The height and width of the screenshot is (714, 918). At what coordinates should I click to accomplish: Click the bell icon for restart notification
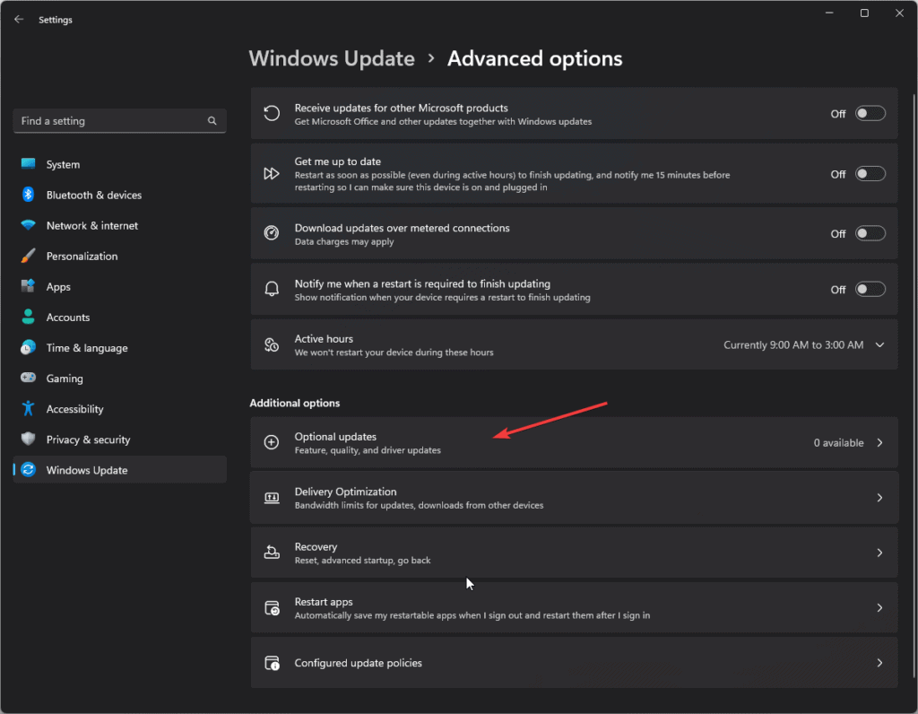point(272,289)
